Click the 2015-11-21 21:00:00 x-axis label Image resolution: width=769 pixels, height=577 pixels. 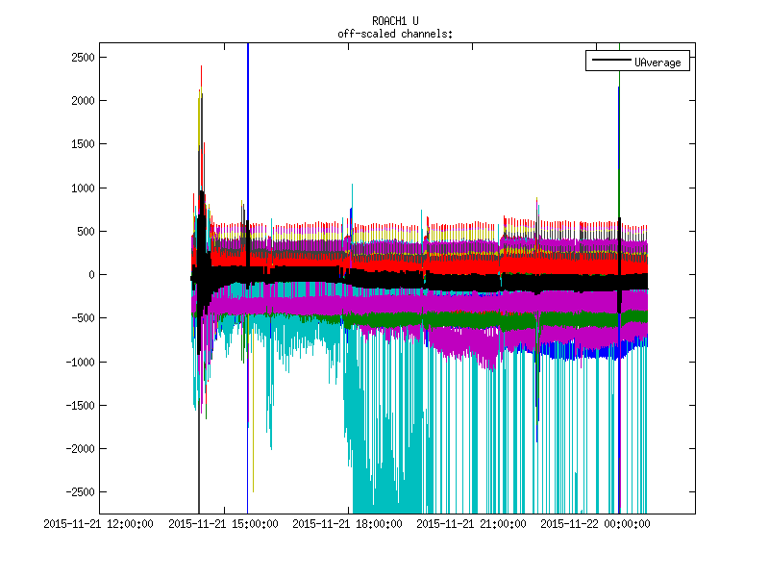point(471,524)
